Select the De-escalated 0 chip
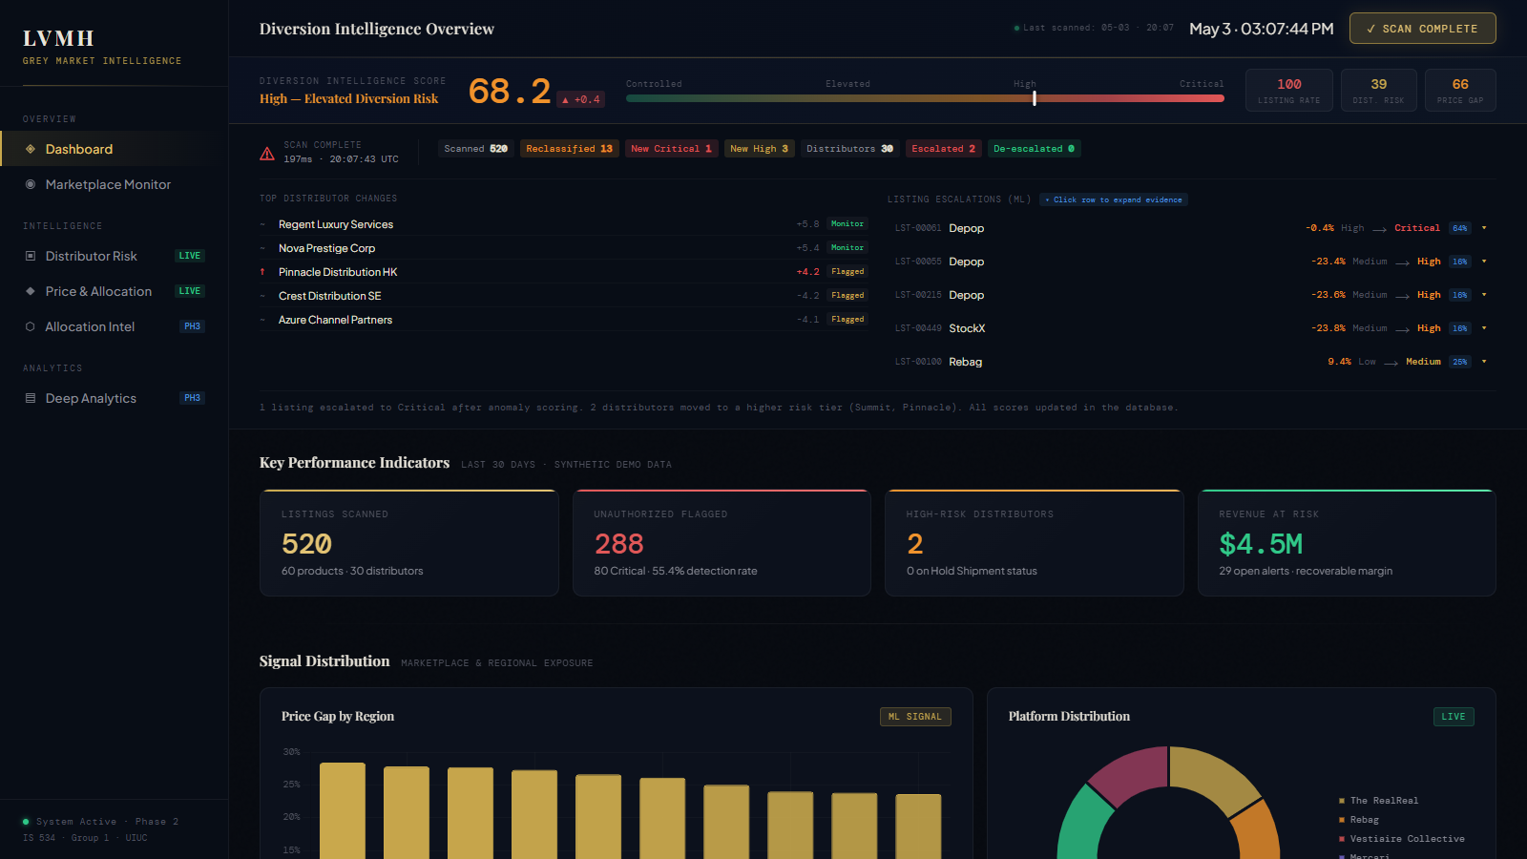Screen dimensions: 1527x859 (1034, 149)
